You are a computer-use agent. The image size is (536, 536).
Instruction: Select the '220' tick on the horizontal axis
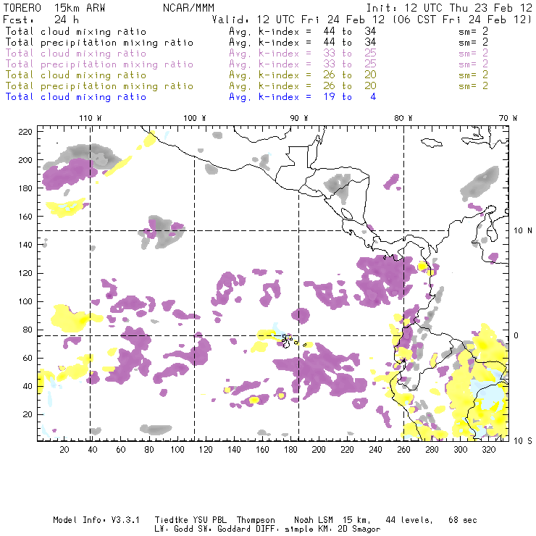point(347,450)
